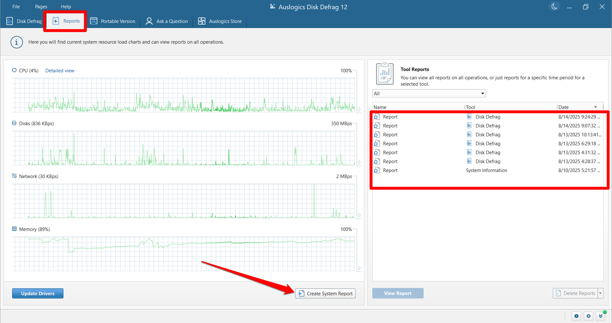Click the history clock icon bottom right
This screenshot has width=612, height=323.
[x=576, y=316]
